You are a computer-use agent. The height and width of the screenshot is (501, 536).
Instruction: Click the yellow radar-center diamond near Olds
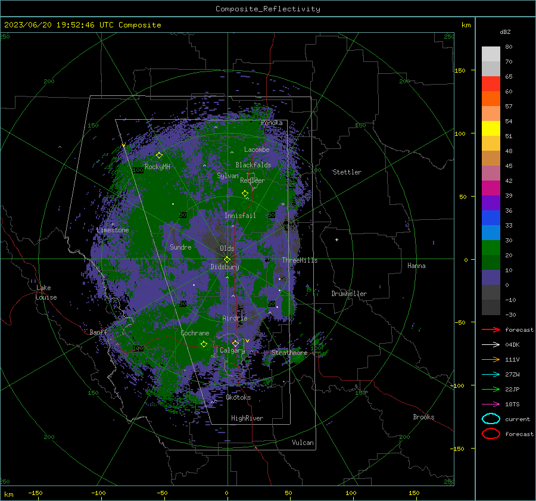click(227, 259)
